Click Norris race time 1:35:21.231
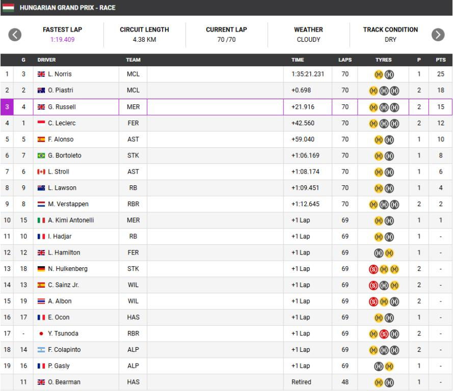453x391 pixels. [308, 74]
